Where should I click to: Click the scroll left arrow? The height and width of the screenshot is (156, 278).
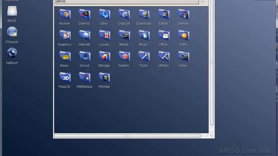(203, 136)
